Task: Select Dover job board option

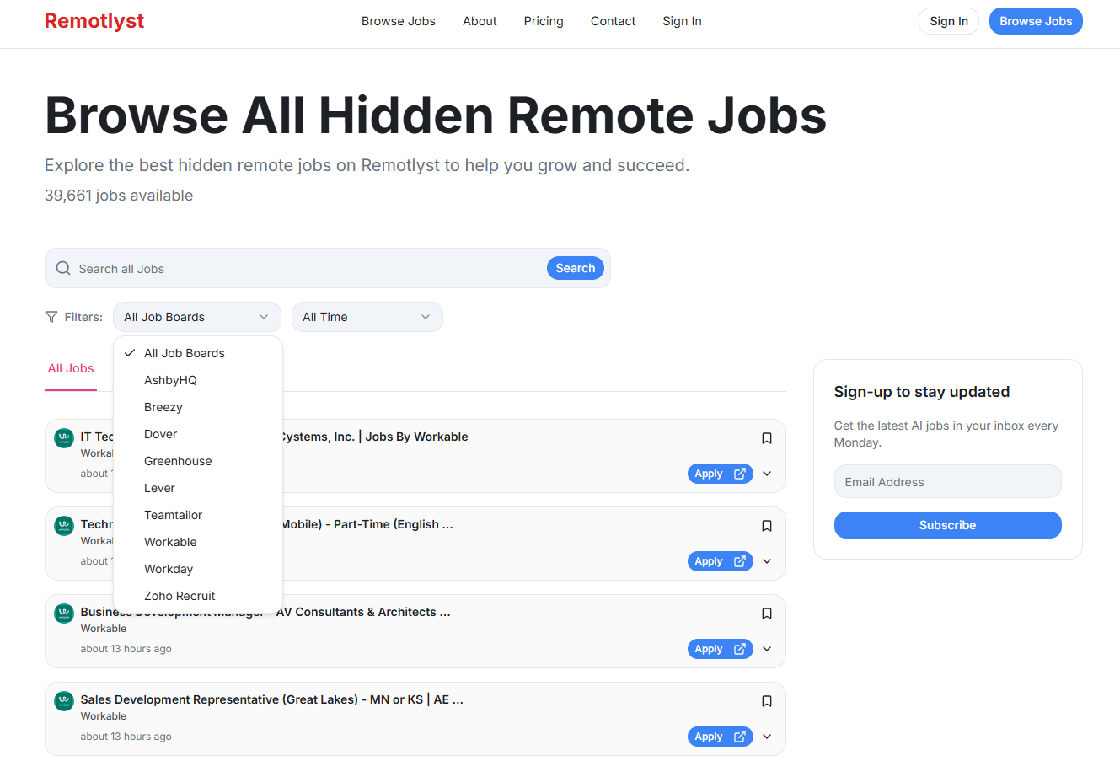Action: [198, 434]
